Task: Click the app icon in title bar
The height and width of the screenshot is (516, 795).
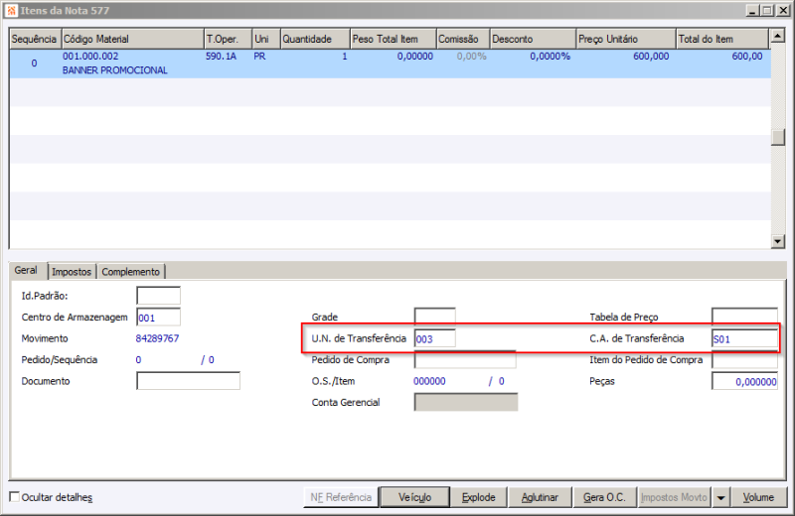Action: [11, 11]
